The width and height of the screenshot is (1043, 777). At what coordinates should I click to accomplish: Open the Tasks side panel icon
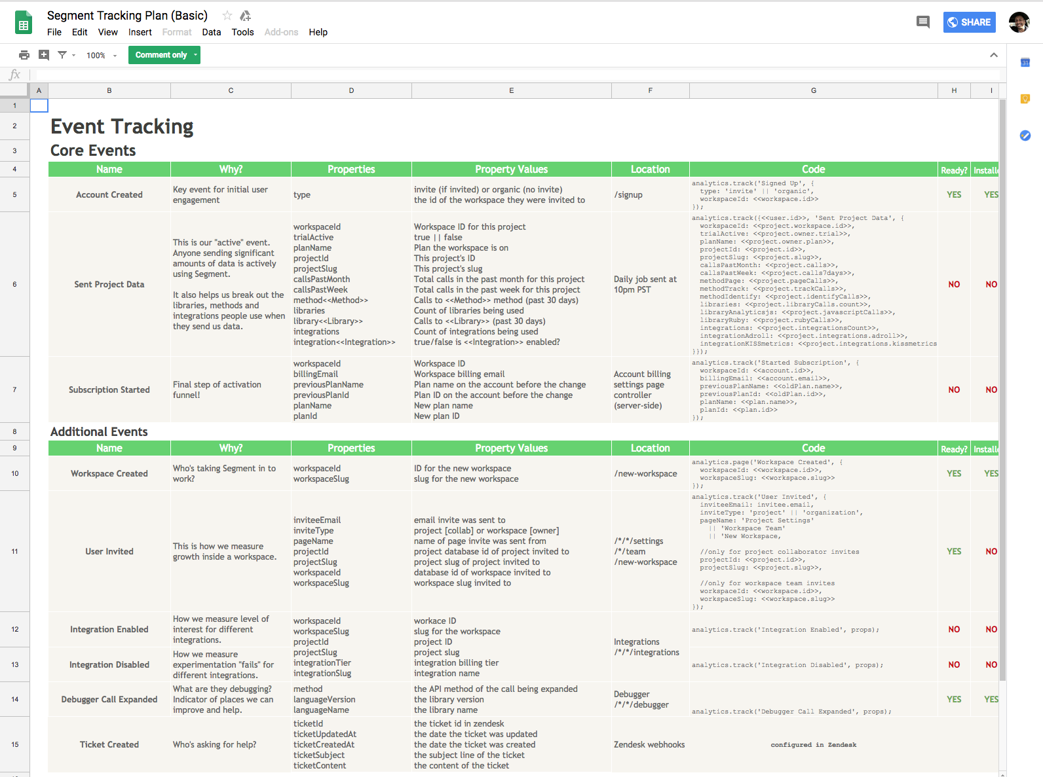[x=1025, y=136]
